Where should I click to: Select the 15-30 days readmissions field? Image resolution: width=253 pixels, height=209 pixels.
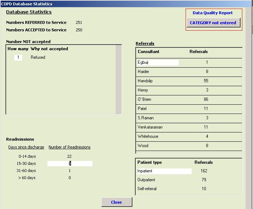point(70,163)
